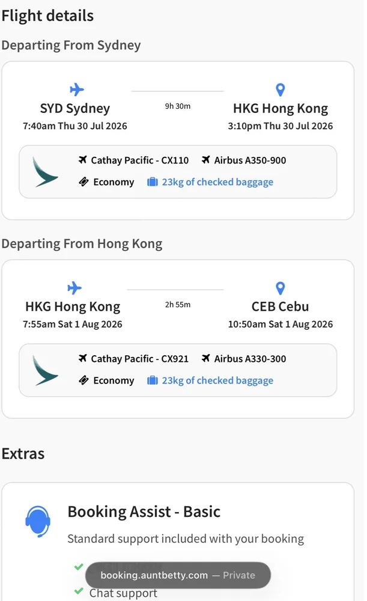Click Cathay Pacific logo in CX110 flight card
This screenshot has height=601, width=367.
click(45, 172)
